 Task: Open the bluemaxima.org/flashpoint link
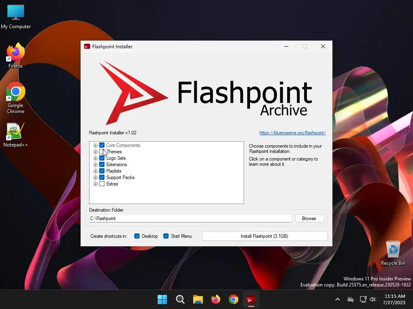tap(293, 133)
